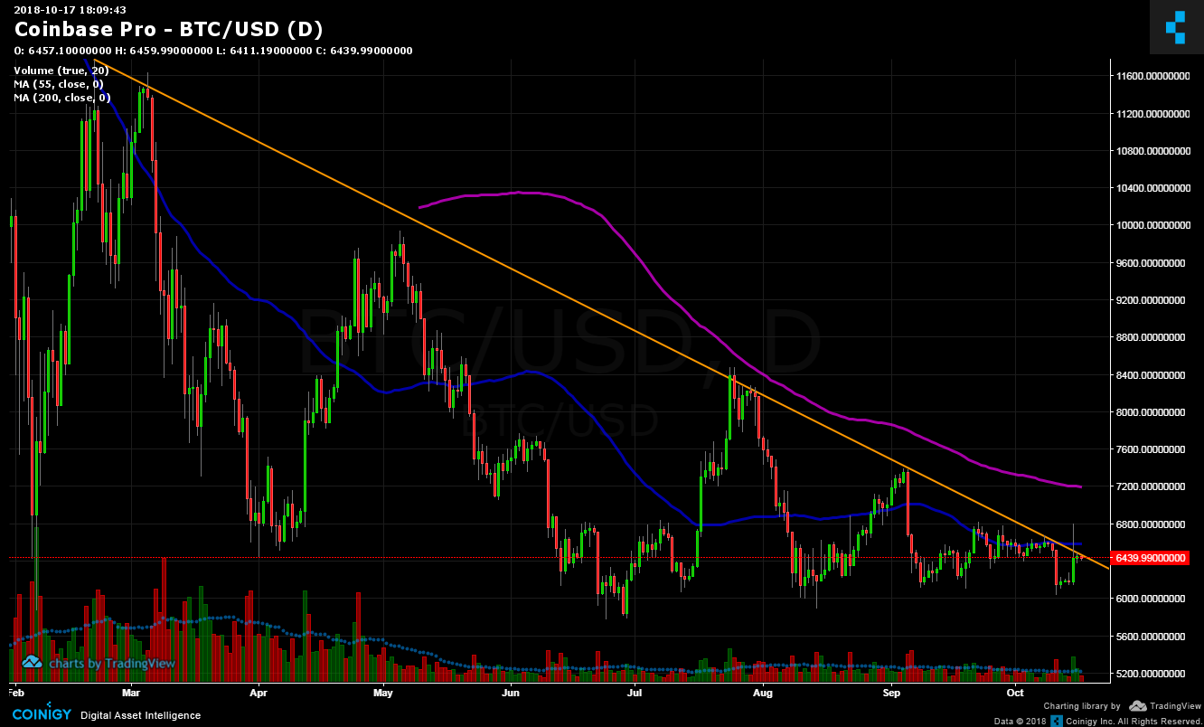This screenshot has width=1204, height=727.
Task: Click the 11600.00 price axis label
Action: (x=1152, y=77)
